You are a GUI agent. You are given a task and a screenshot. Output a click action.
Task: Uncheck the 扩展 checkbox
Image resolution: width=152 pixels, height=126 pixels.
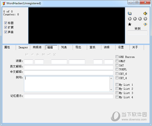6,27
